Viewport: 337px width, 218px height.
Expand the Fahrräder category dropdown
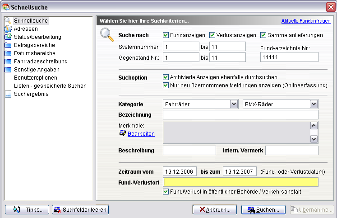(234, 104)
